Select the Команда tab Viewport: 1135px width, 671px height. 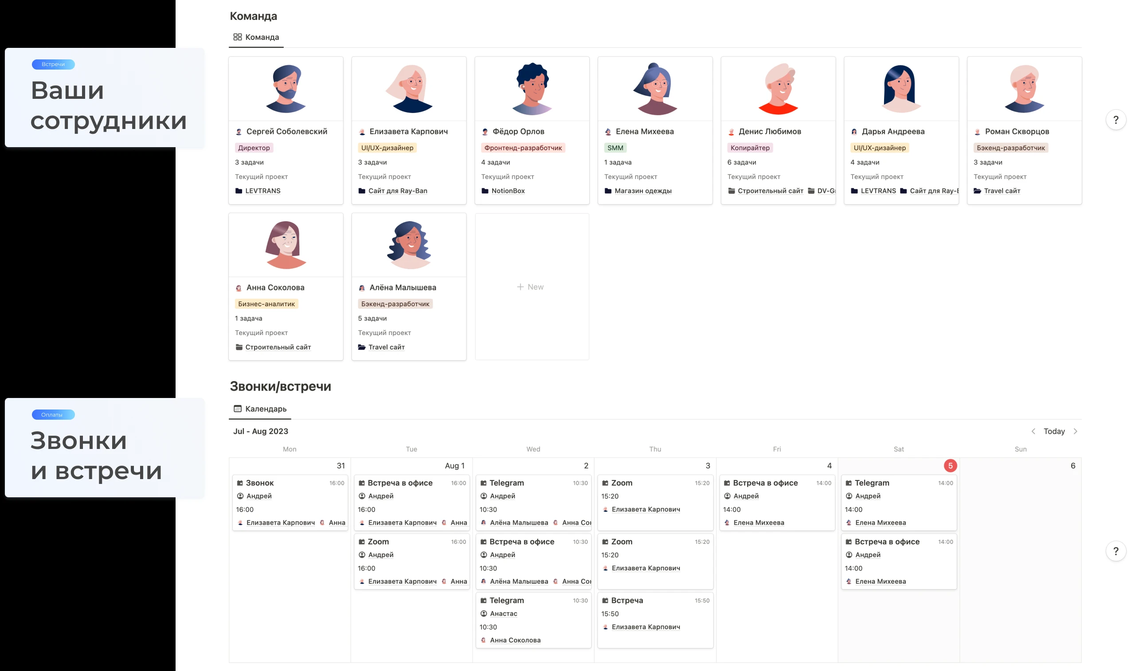tap(255, 37)
